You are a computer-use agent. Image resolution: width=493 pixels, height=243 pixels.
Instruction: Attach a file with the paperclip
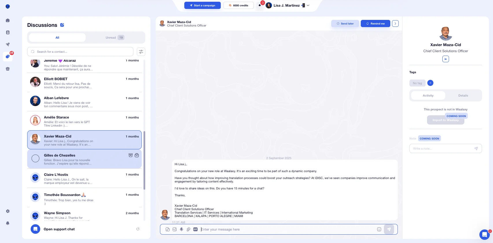coord(188,229)
